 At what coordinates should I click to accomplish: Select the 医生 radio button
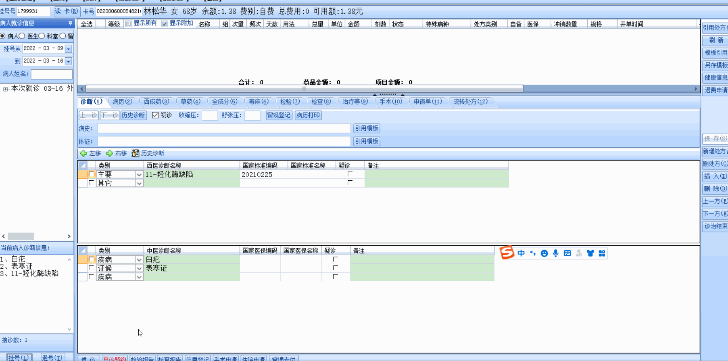coord(22,36)
